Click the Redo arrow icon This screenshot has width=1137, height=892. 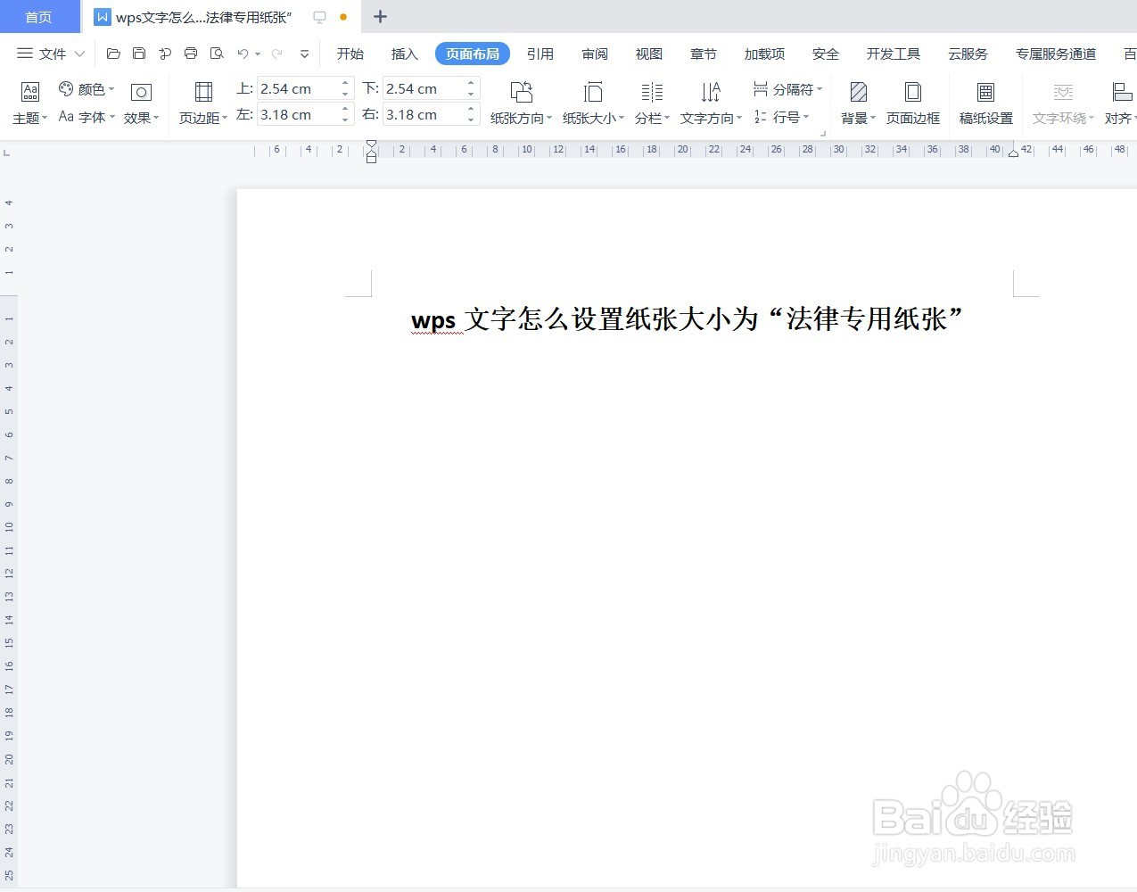pos(277,54)
